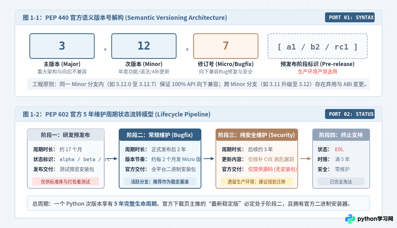Screen dimensions: 397x228
Task: Select the value '满 5 年'
Action: [342, 159]
